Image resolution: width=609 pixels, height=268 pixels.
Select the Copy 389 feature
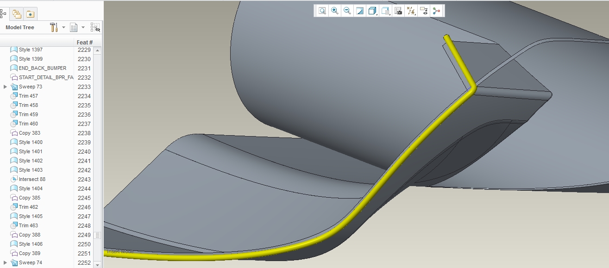click(29, 253)
